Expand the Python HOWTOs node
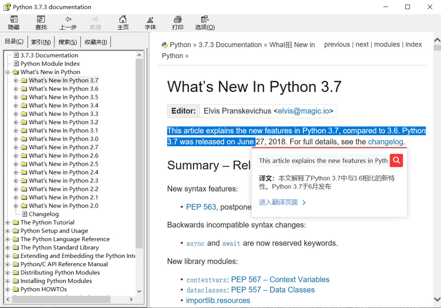Screen dimensions: 441x308 point(7,290)
